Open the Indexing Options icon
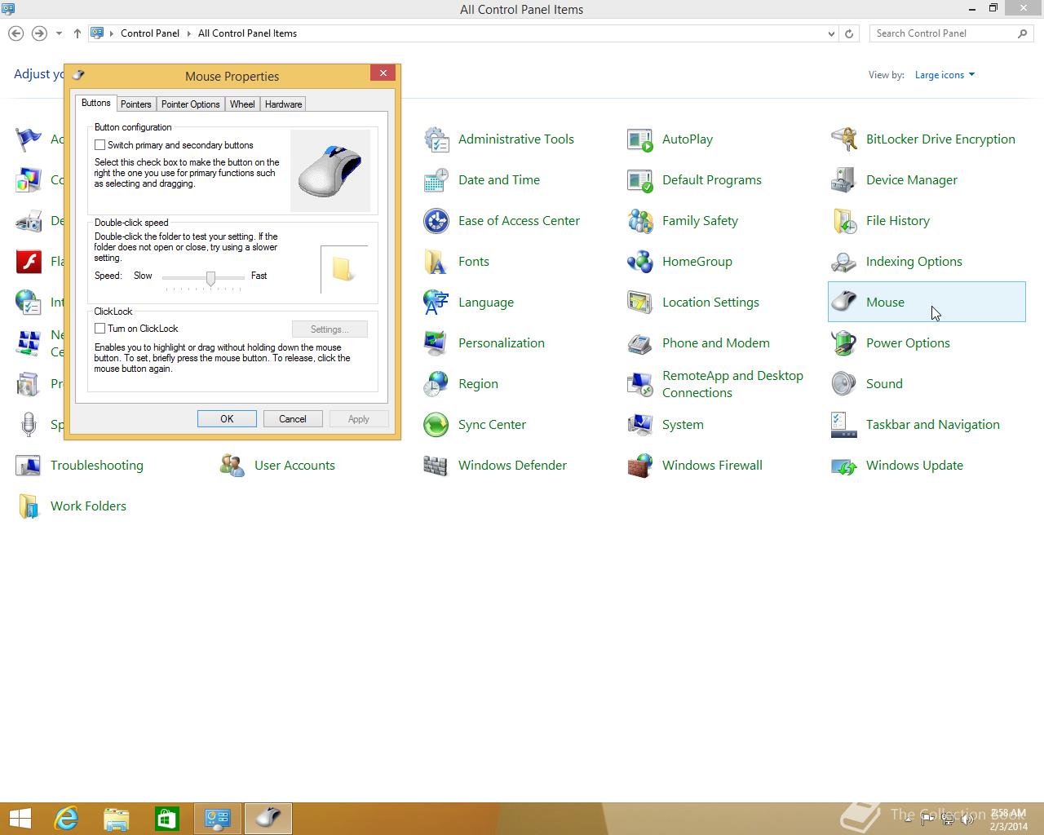This screenshot has width=1044, height=835. [x=844, y=262]
